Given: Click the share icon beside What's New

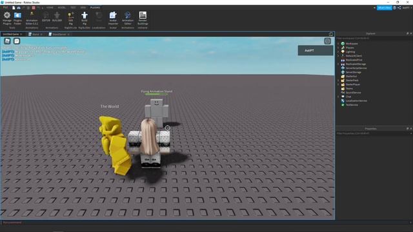Looking at the screenshot, I should point(399,8).
